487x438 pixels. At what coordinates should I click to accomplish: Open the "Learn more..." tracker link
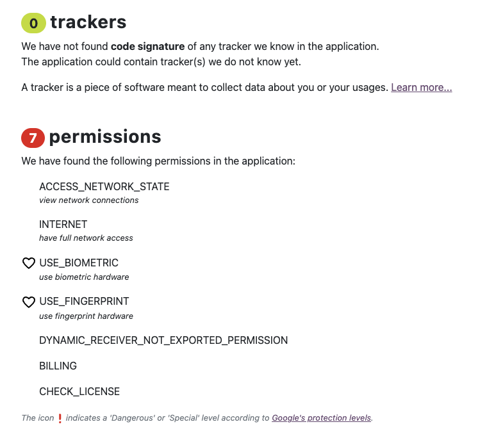(421, 87)
